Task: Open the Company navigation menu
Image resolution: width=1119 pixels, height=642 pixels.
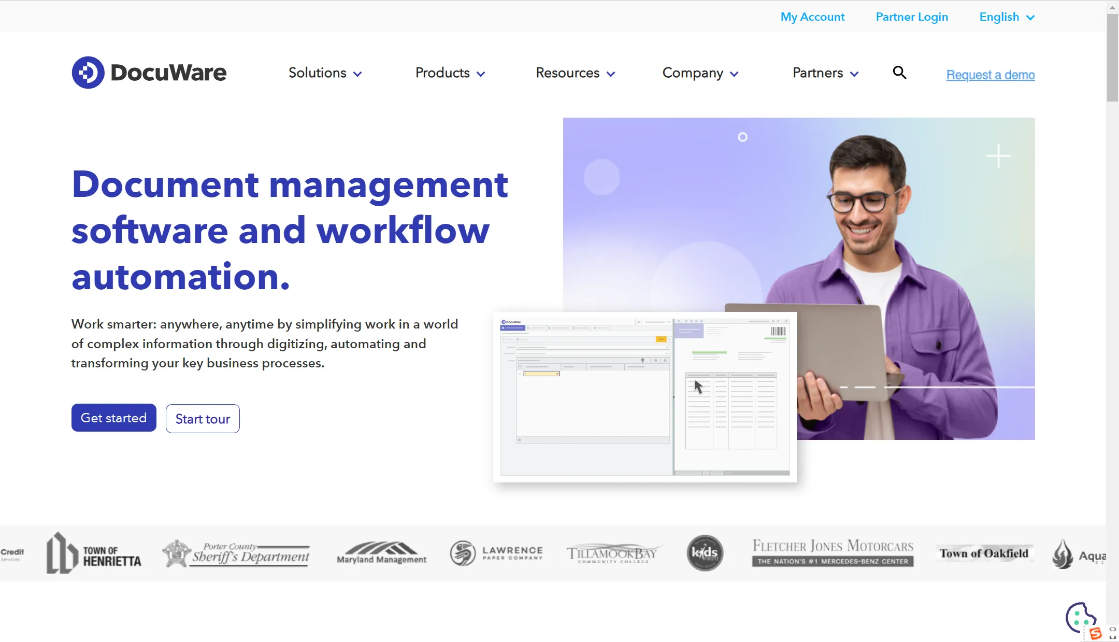Action: point(700,73)
